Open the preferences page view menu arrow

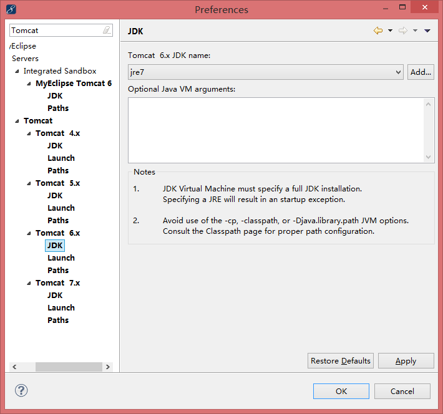tap(427, 31)
